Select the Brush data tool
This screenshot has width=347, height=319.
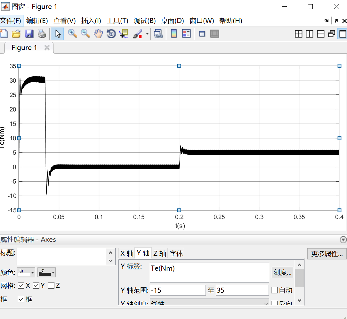138,34
